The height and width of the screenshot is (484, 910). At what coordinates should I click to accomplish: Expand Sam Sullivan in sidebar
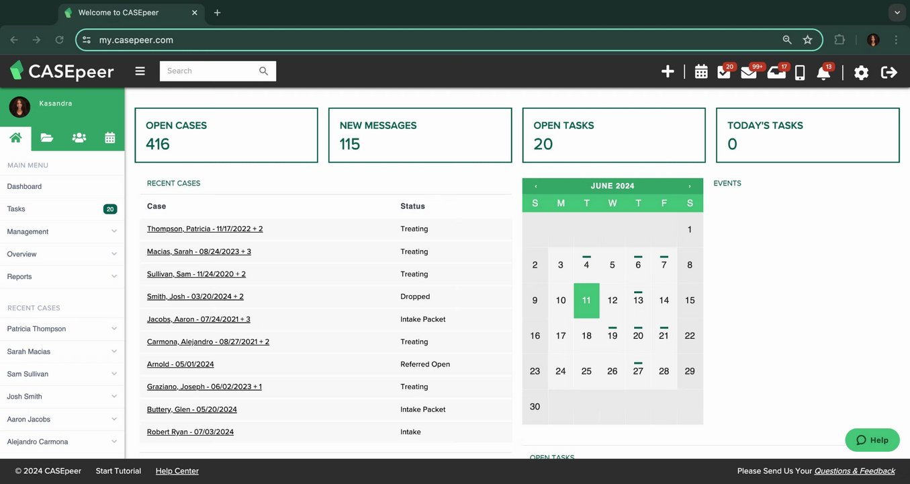point(62,374)
